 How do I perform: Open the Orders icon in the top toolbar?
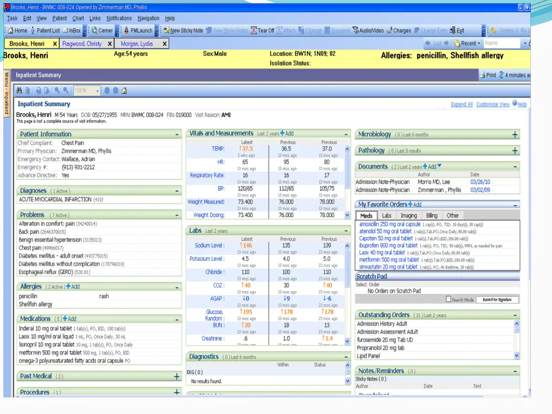pyautogui.click(x=494, y=31)
